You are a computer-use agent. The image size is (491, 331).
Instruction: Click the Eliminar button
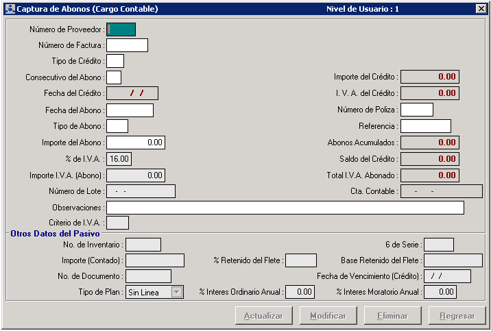click(x=393, y=316)
